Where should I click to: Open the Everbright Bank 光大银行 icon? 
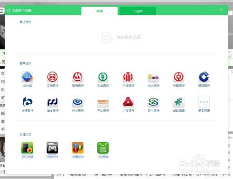pyautogui.click(x=153, y=77)
